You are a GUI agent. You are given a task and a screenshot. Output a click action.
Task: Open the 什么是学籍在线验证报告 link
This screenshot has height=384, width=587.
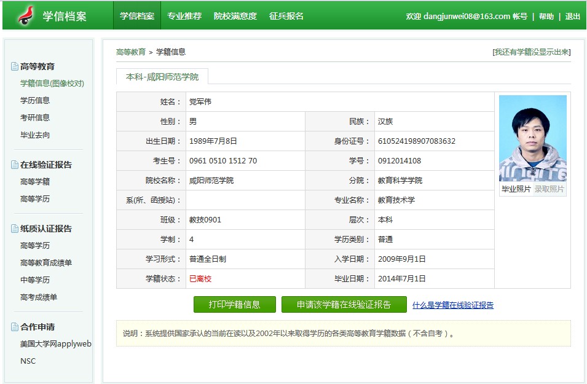(453, 305)
